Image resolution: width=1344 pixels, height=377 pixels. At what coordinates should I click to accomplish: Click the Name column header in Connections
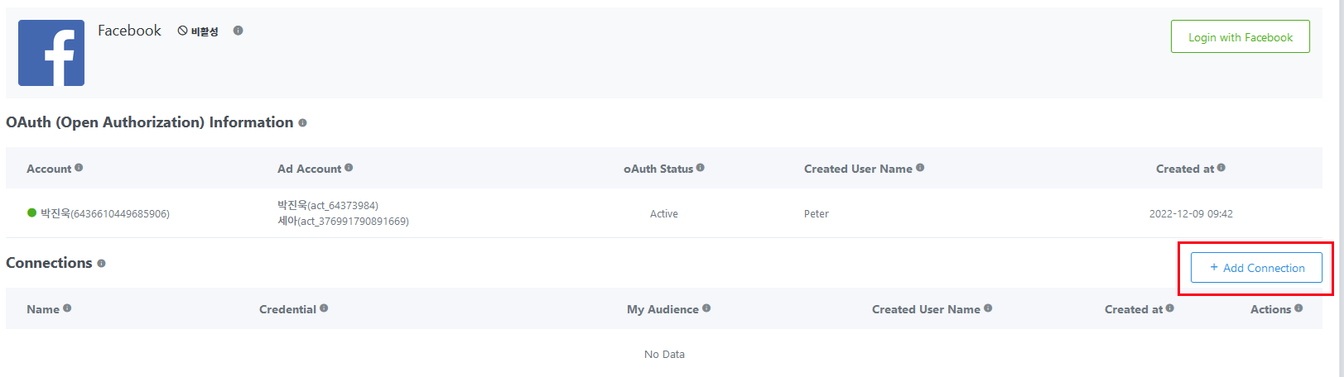[x=43, y=309]
